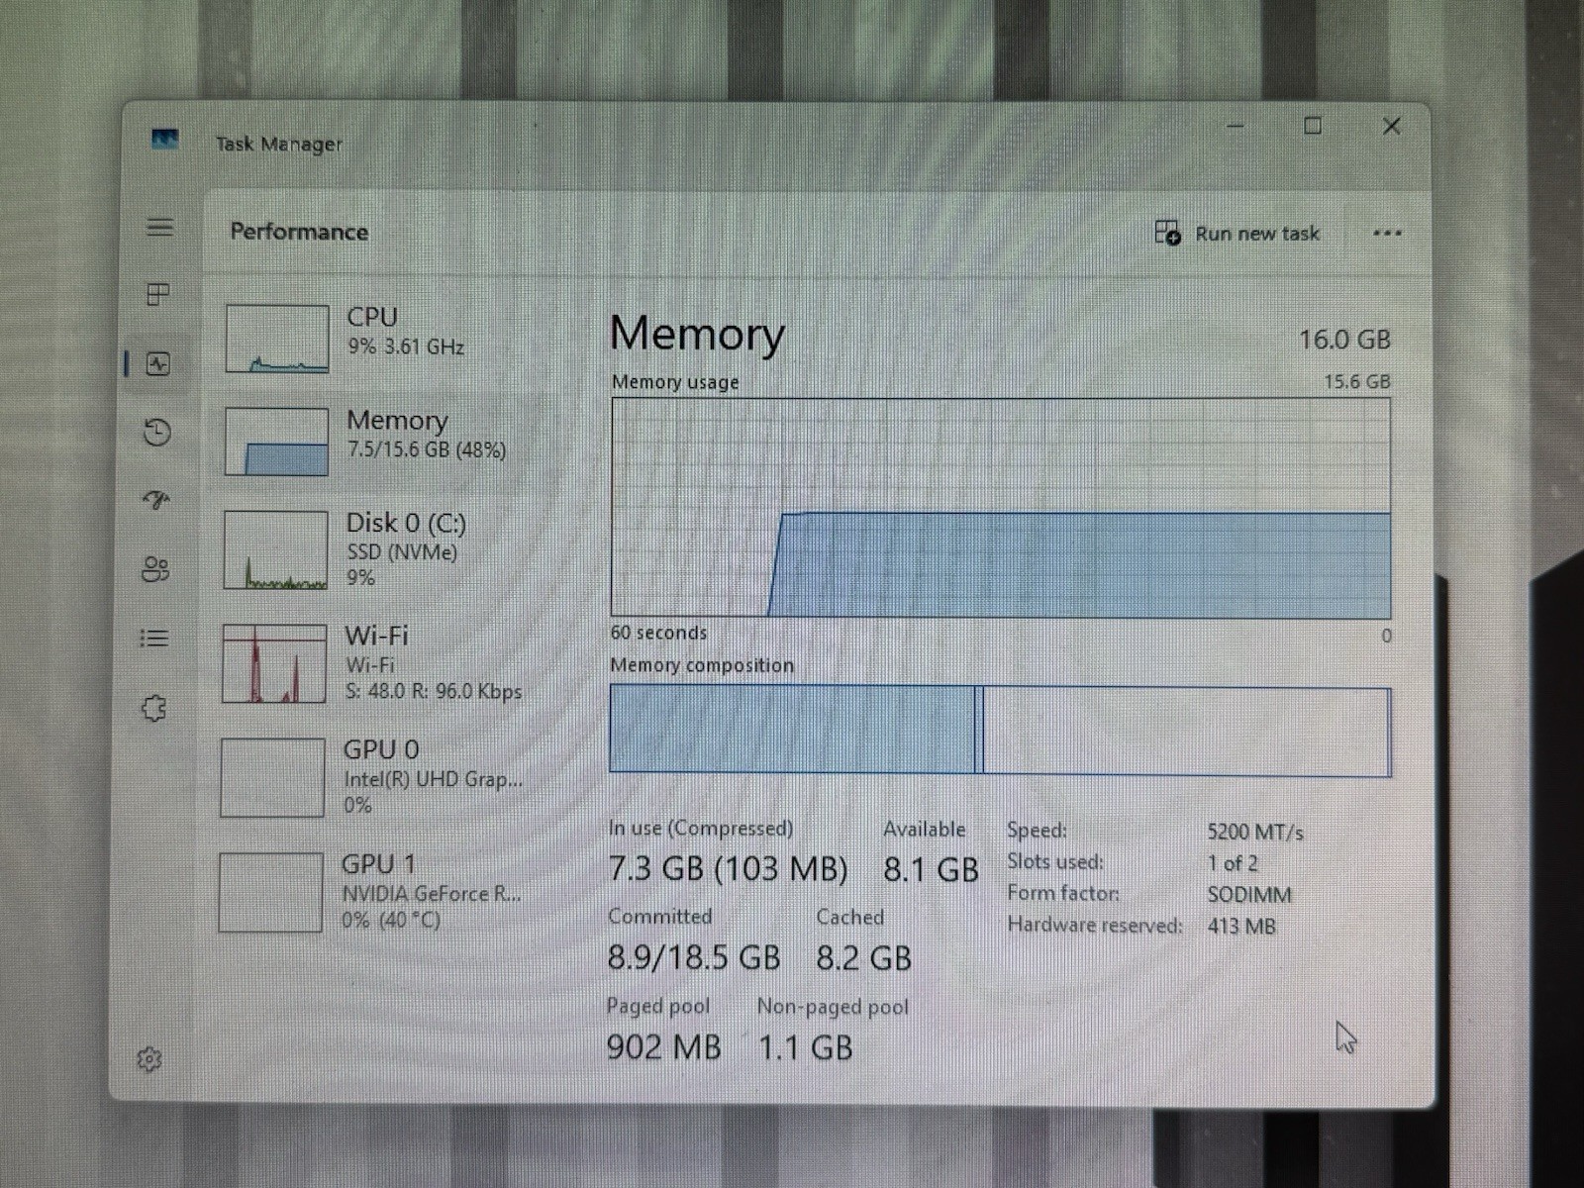This screenshot has width=1584, height=1188.
Task: Select the Memory performance entry
Action: [x=388, y=442]
